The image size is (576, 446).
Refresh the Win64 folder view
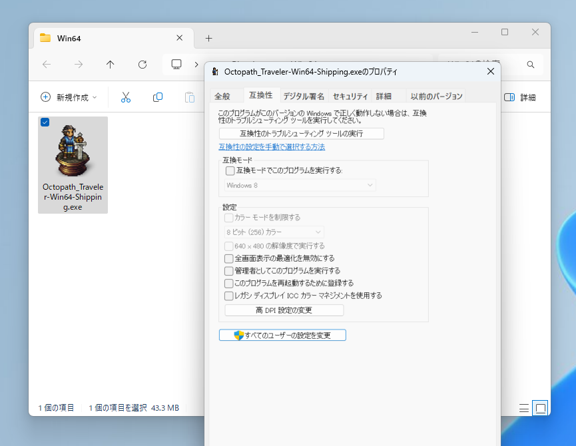point(143,65)
